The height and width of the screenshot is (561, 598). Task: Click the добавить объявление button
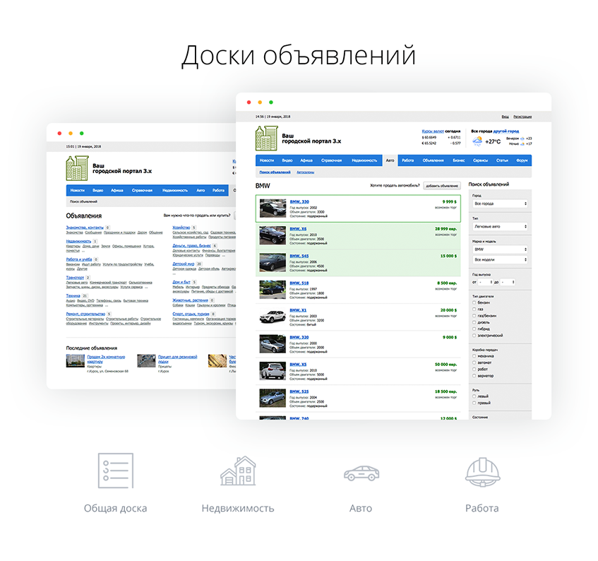point(442,186)
